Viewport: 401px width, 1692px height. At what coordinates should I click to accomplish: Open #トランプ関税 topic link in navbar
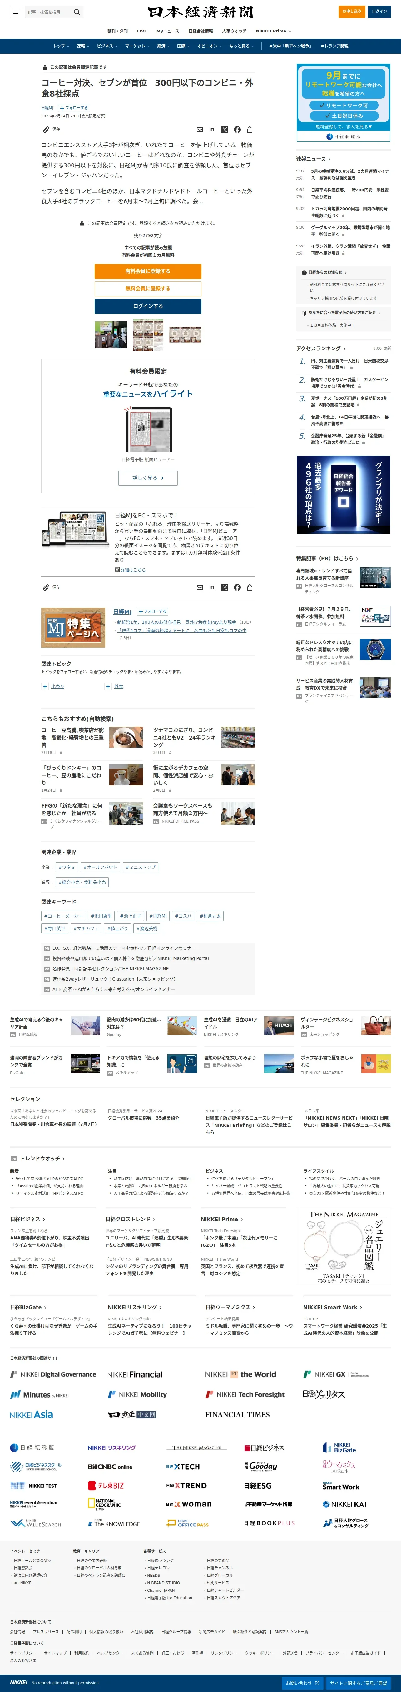coord(334,46)
